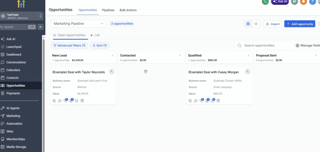Switch to list view toggle
Image resolution: width=320 pixels, height=152 pixels.
click(256, 24)
